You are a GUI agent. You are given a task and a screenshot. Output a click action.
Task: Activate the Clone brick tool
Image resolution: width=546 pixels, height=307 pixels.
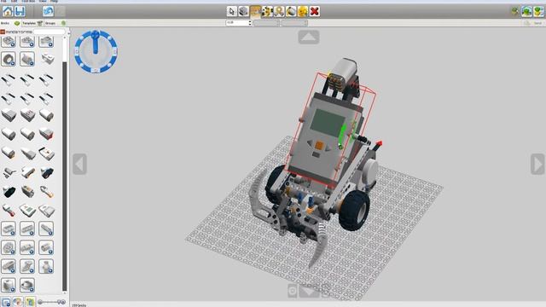[x=243, y=11]
